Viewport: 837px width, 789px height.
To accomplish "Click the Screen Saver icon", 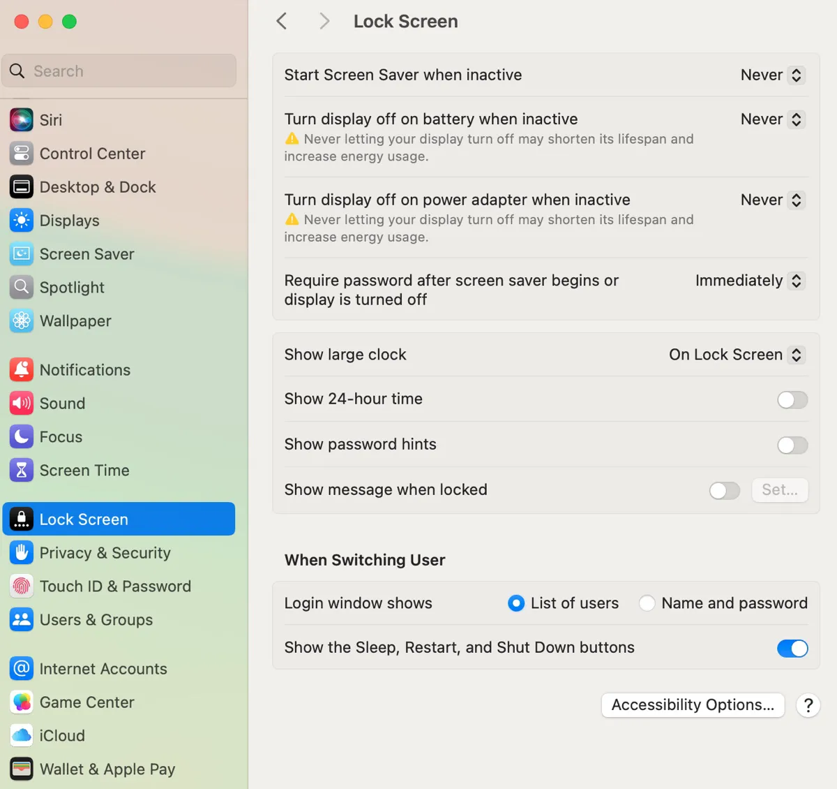I will pos(22,254).
